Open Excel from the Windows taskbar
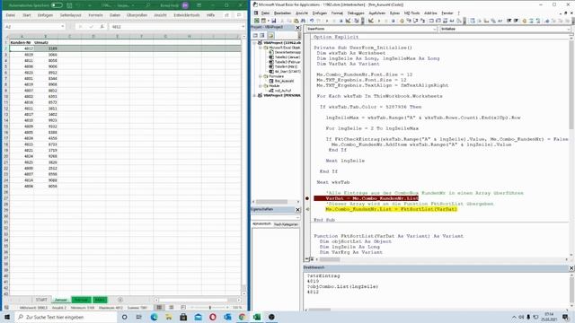The height and width of the screenshot is (323, 575). [x=257, y=317]
